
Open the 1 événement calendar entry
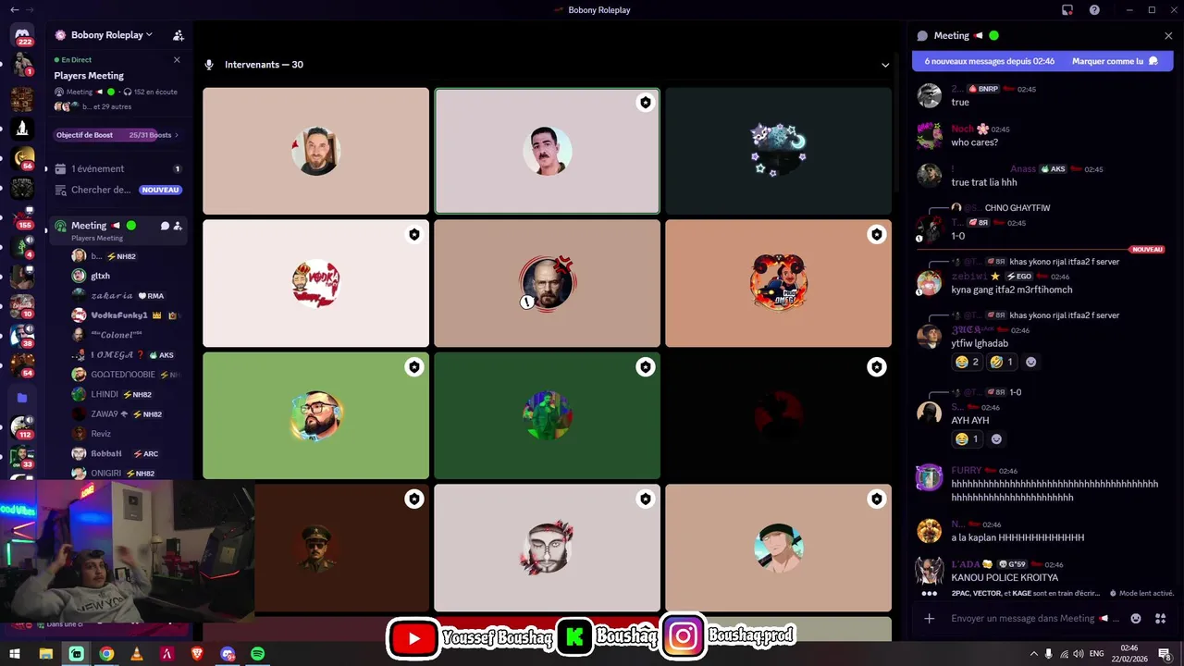tap(118, 169)
